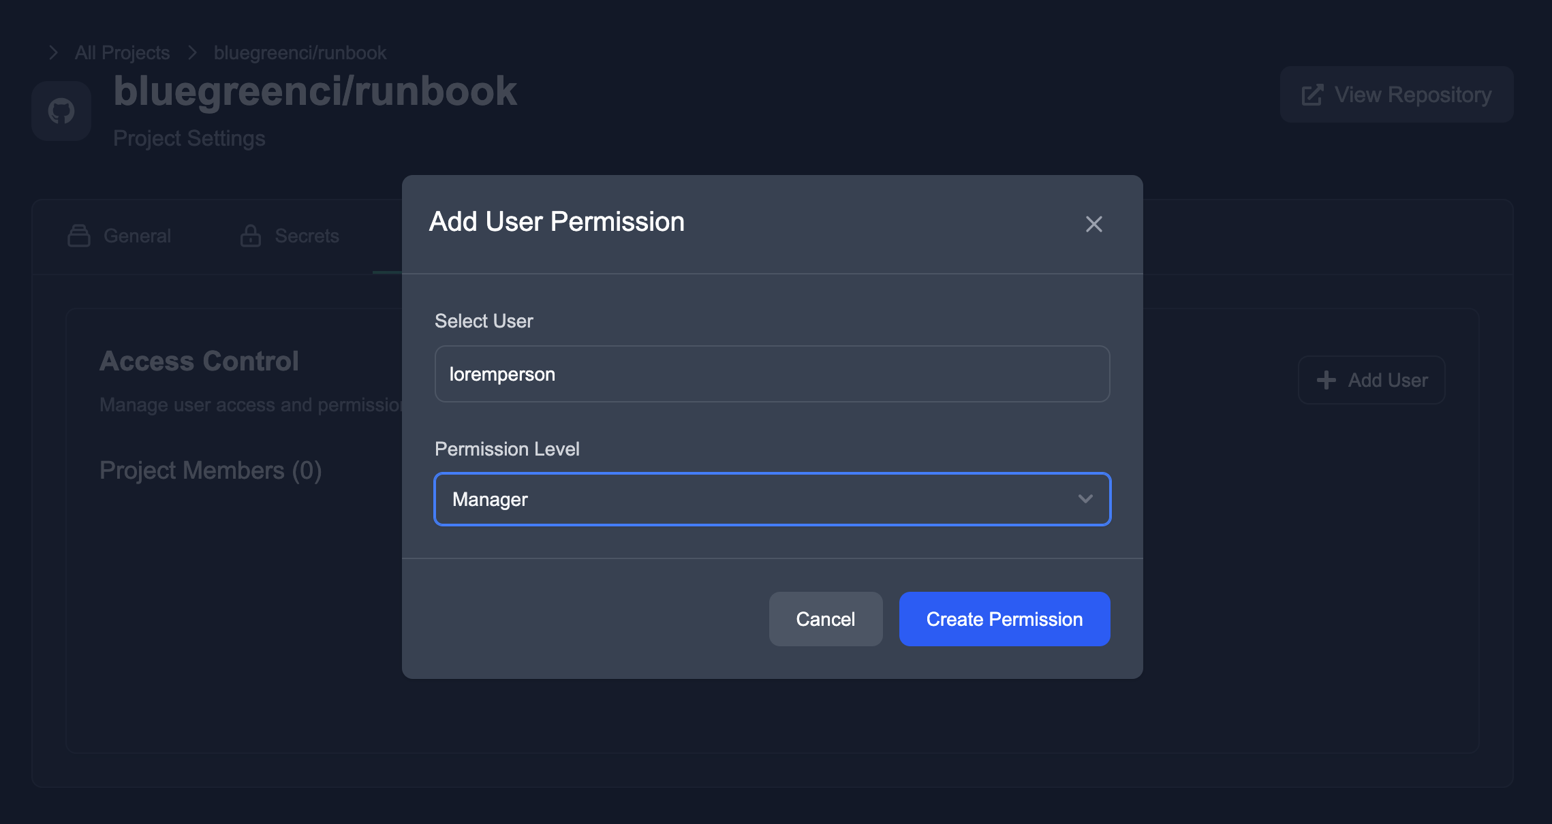Click the chevron arrow in the Manager select

(1085, 499)
